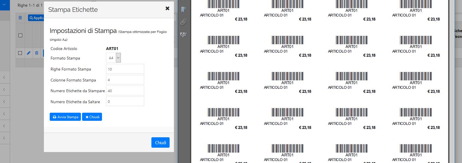Screen dimensions: 462x163
Task: Open the PDF signatures panel icon
Action: pos(183,35)
